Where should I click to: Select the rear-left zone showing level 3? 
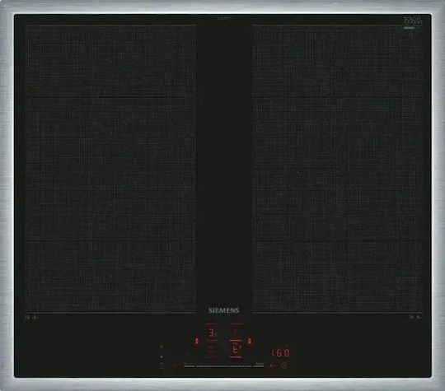coord(212,333)
